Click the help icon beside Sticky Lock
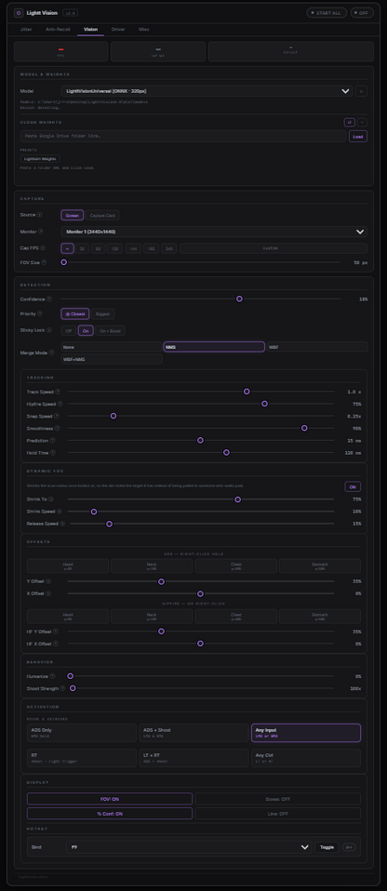 (x=49, y=330)
